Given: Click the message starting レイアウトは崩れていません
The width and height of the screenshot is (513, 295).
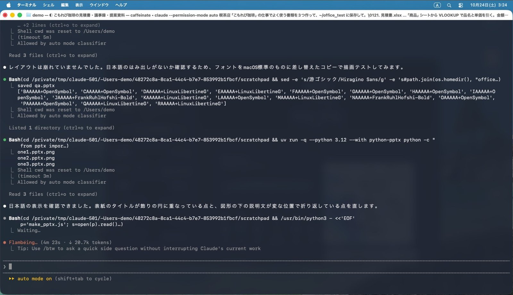Looking at the screenshot, I should (x=206, y=67).
